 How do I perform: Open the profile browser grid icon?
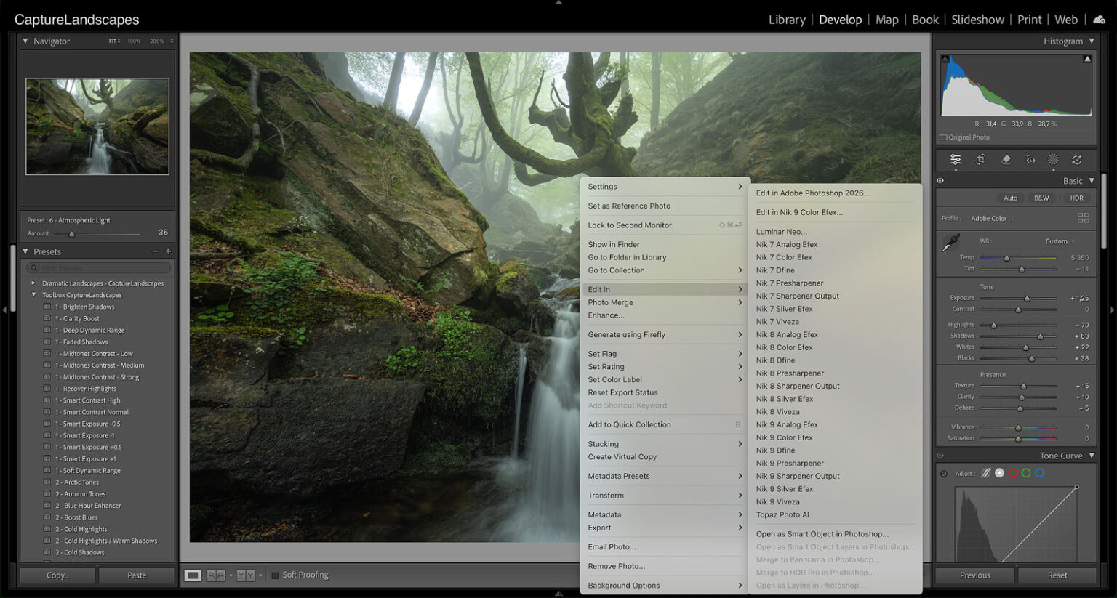click(x=1084, y=218)
